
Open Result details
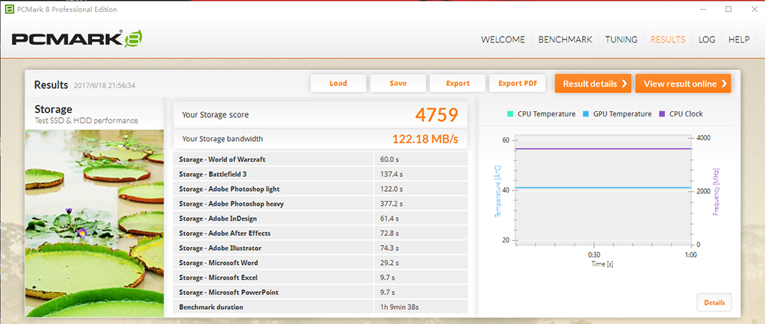tap(593, 84)
